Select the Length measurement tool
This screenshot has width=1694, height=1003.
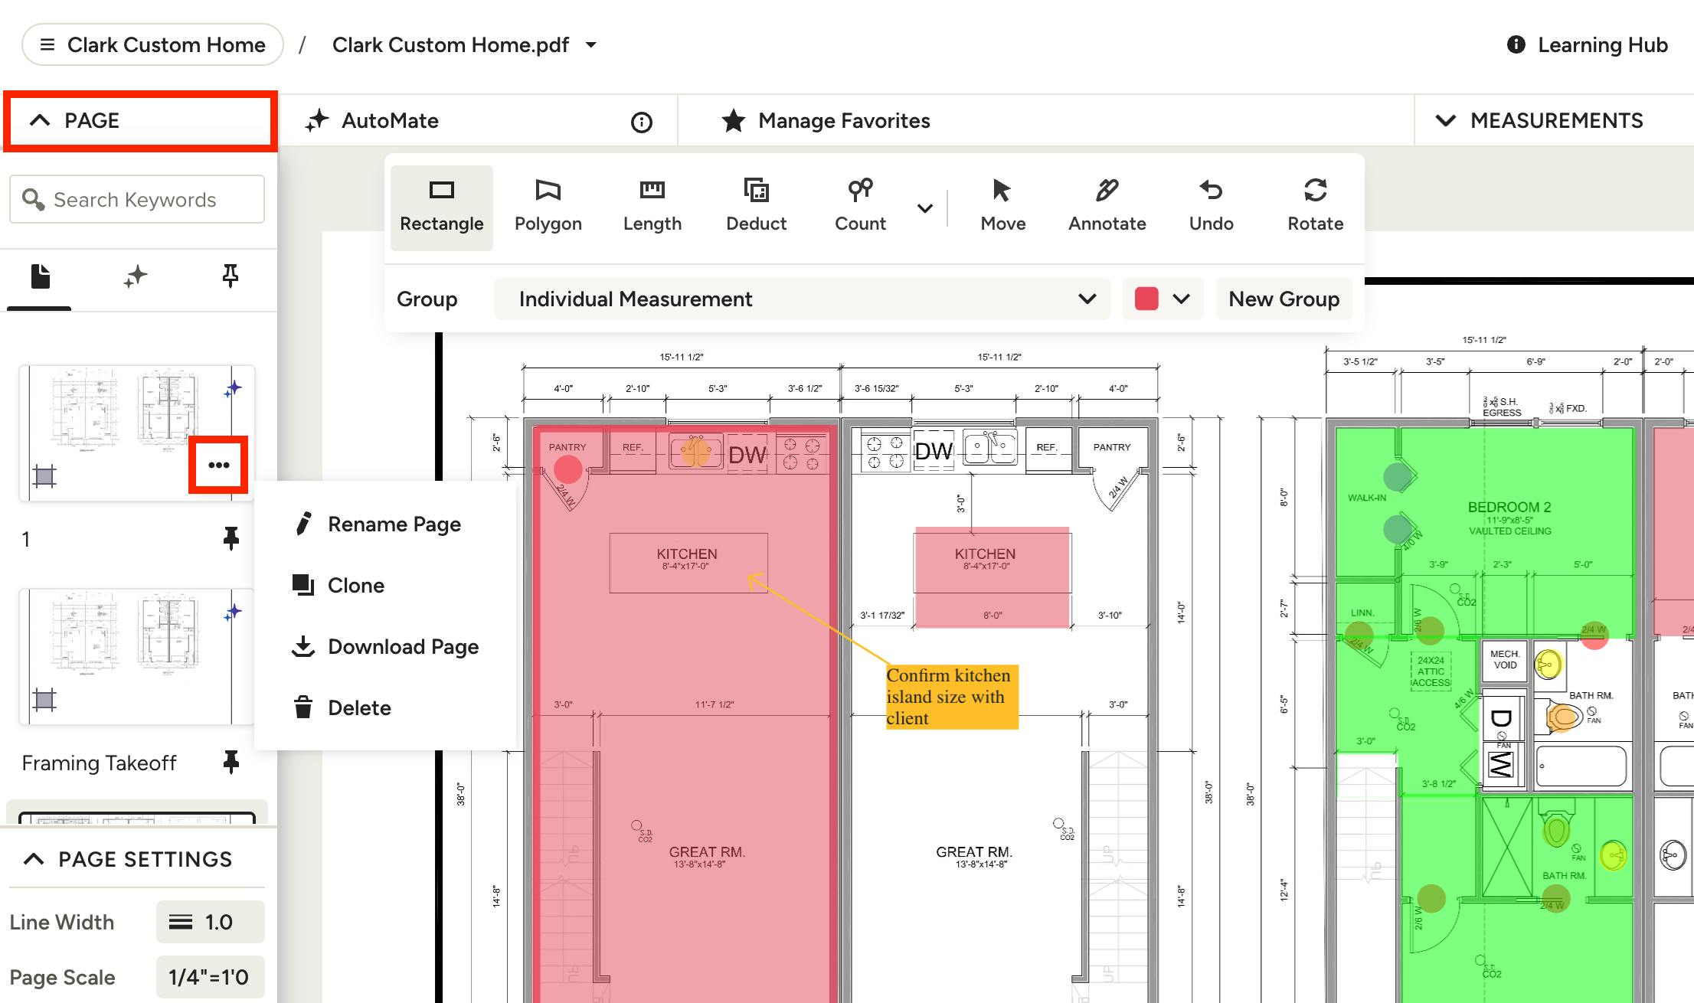[652, 206]
